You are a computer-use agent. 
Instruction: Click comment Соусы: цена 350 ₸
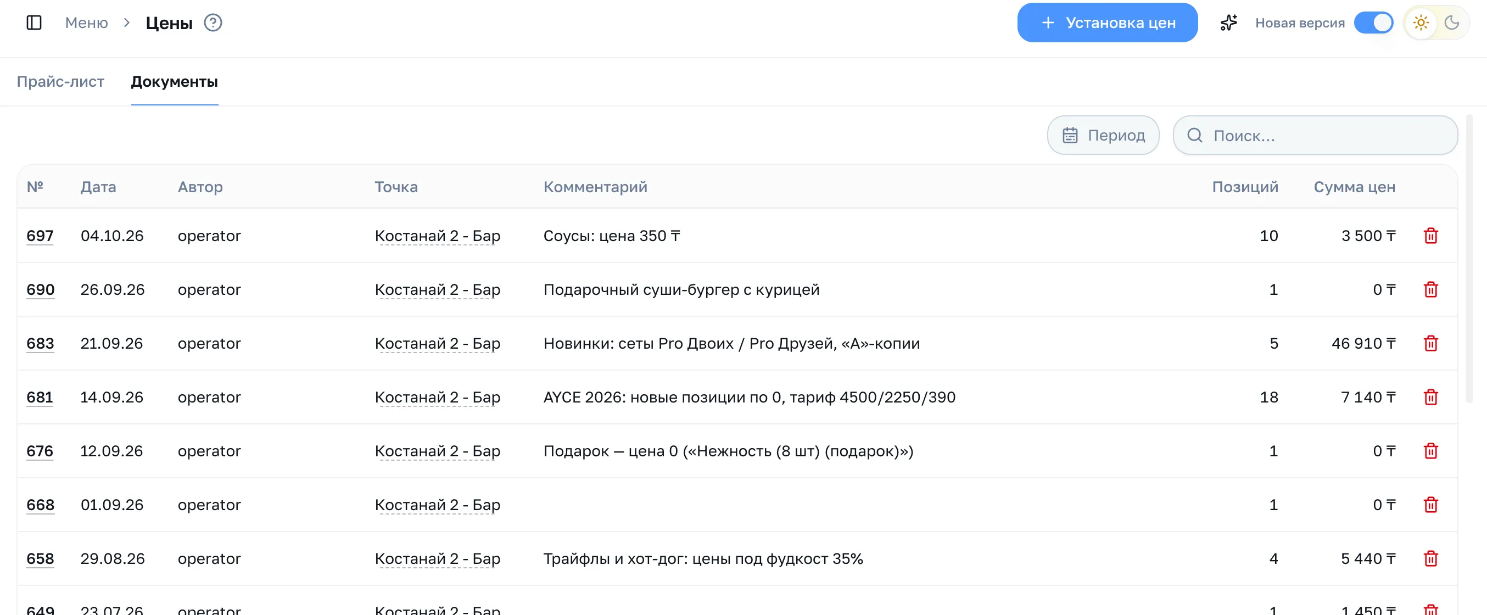point(612,236)
